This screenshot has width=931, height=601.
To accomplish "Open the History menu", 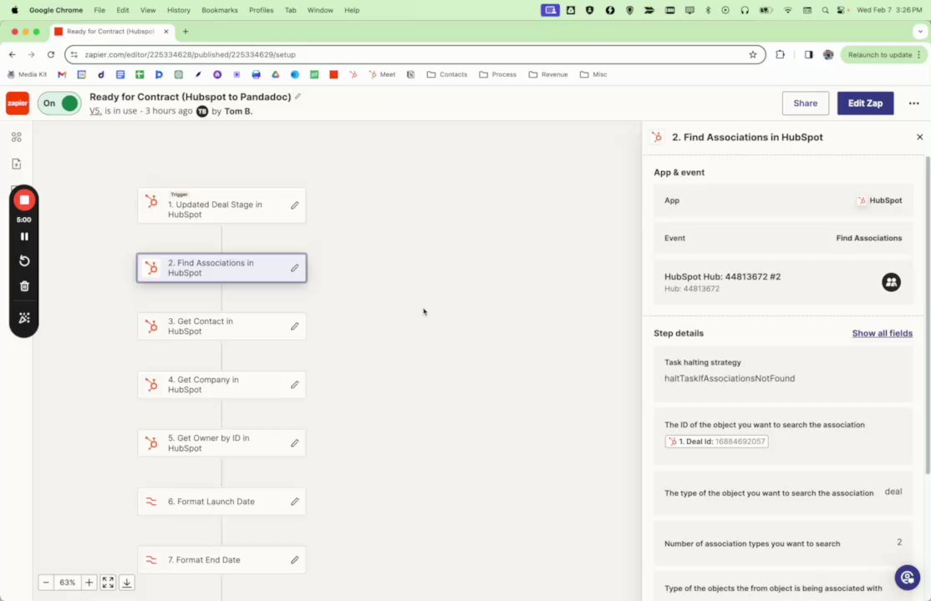I will click(x=178, y=10).
